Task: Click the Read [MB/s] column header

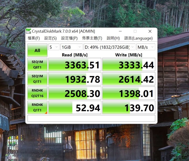Action: (75, 55)
